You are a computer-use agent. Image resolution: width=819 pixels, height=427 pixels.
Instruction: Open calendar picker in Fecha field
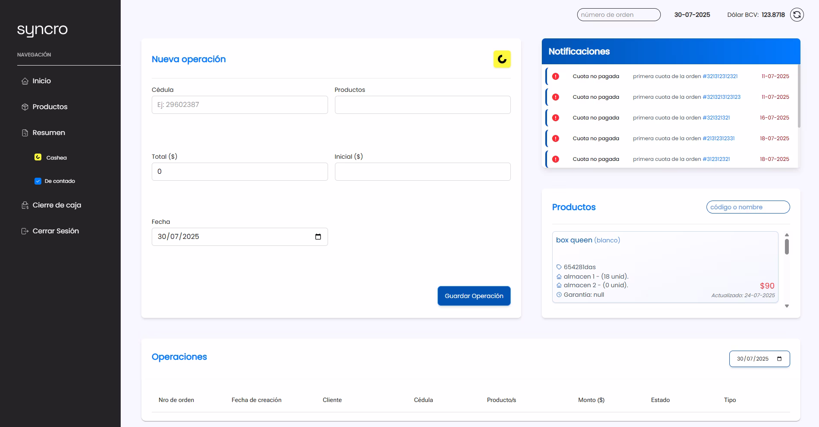318,237
